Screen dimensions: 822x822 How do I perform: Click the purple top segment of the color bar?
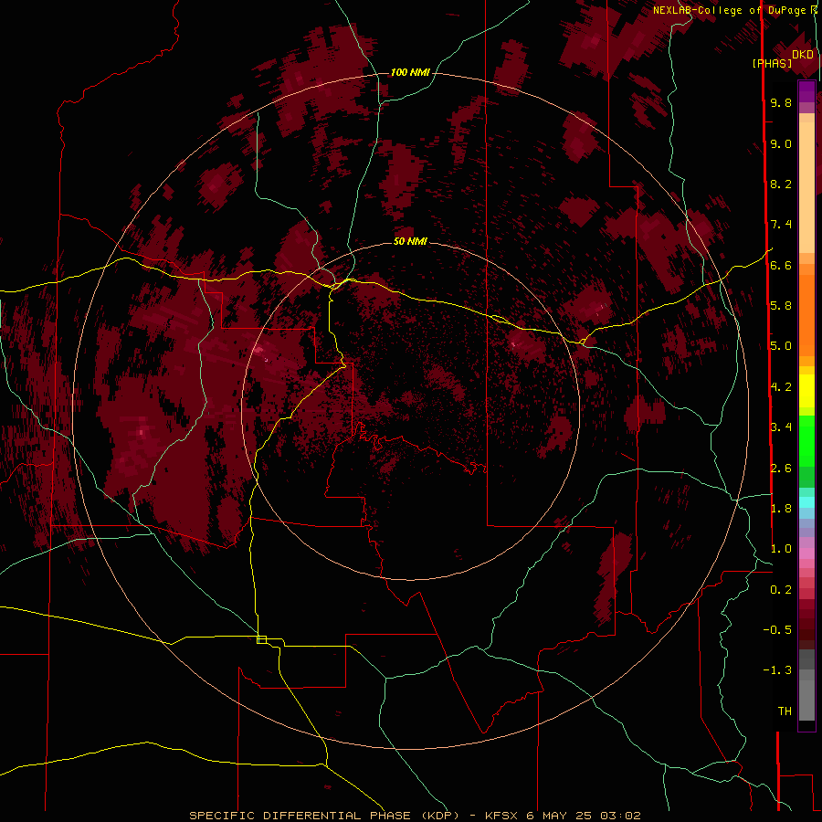click(806, 91)
